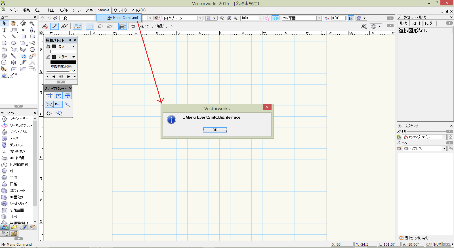This screenshot has width=454, height=248.
Task: Expand the ワーキングプレーン submenu arrow
Action: click(x=31, y=125)
